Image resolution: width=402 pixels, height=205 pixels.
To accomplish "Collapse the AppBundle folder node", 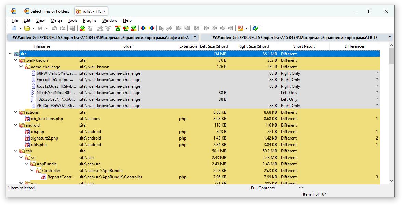I will click(x=27, y=164).
